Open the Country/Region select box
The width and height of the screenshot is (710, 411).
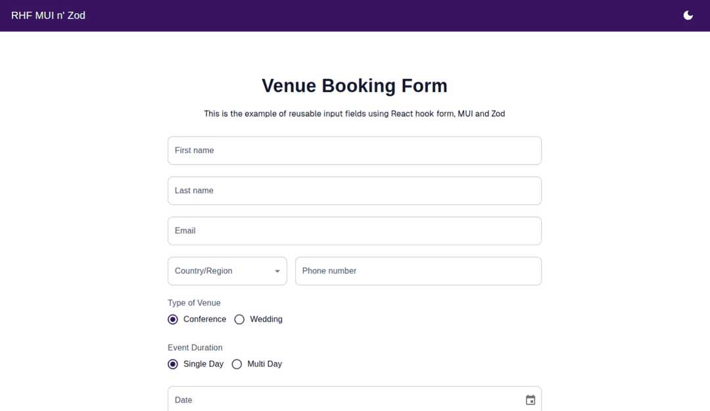pos(220,271)
